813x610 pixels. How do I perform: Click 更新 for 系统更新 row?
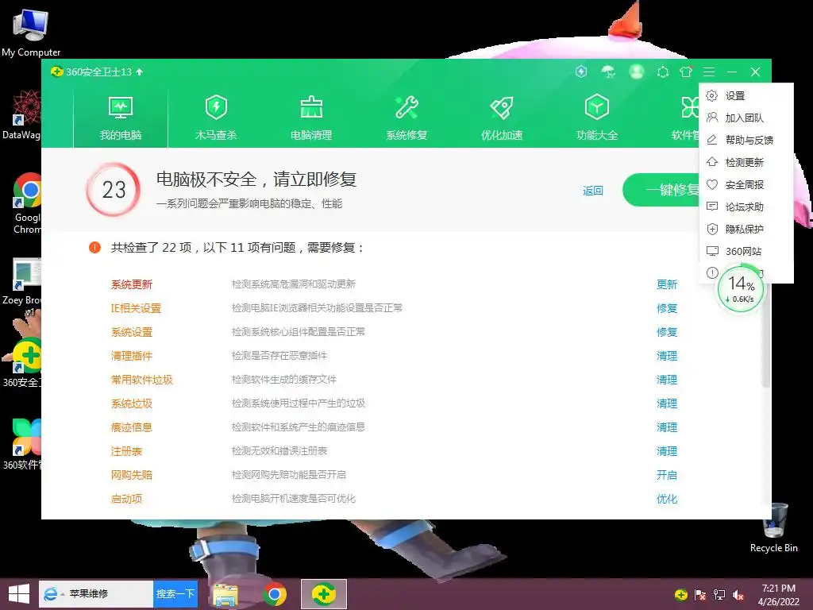[667, 284]
